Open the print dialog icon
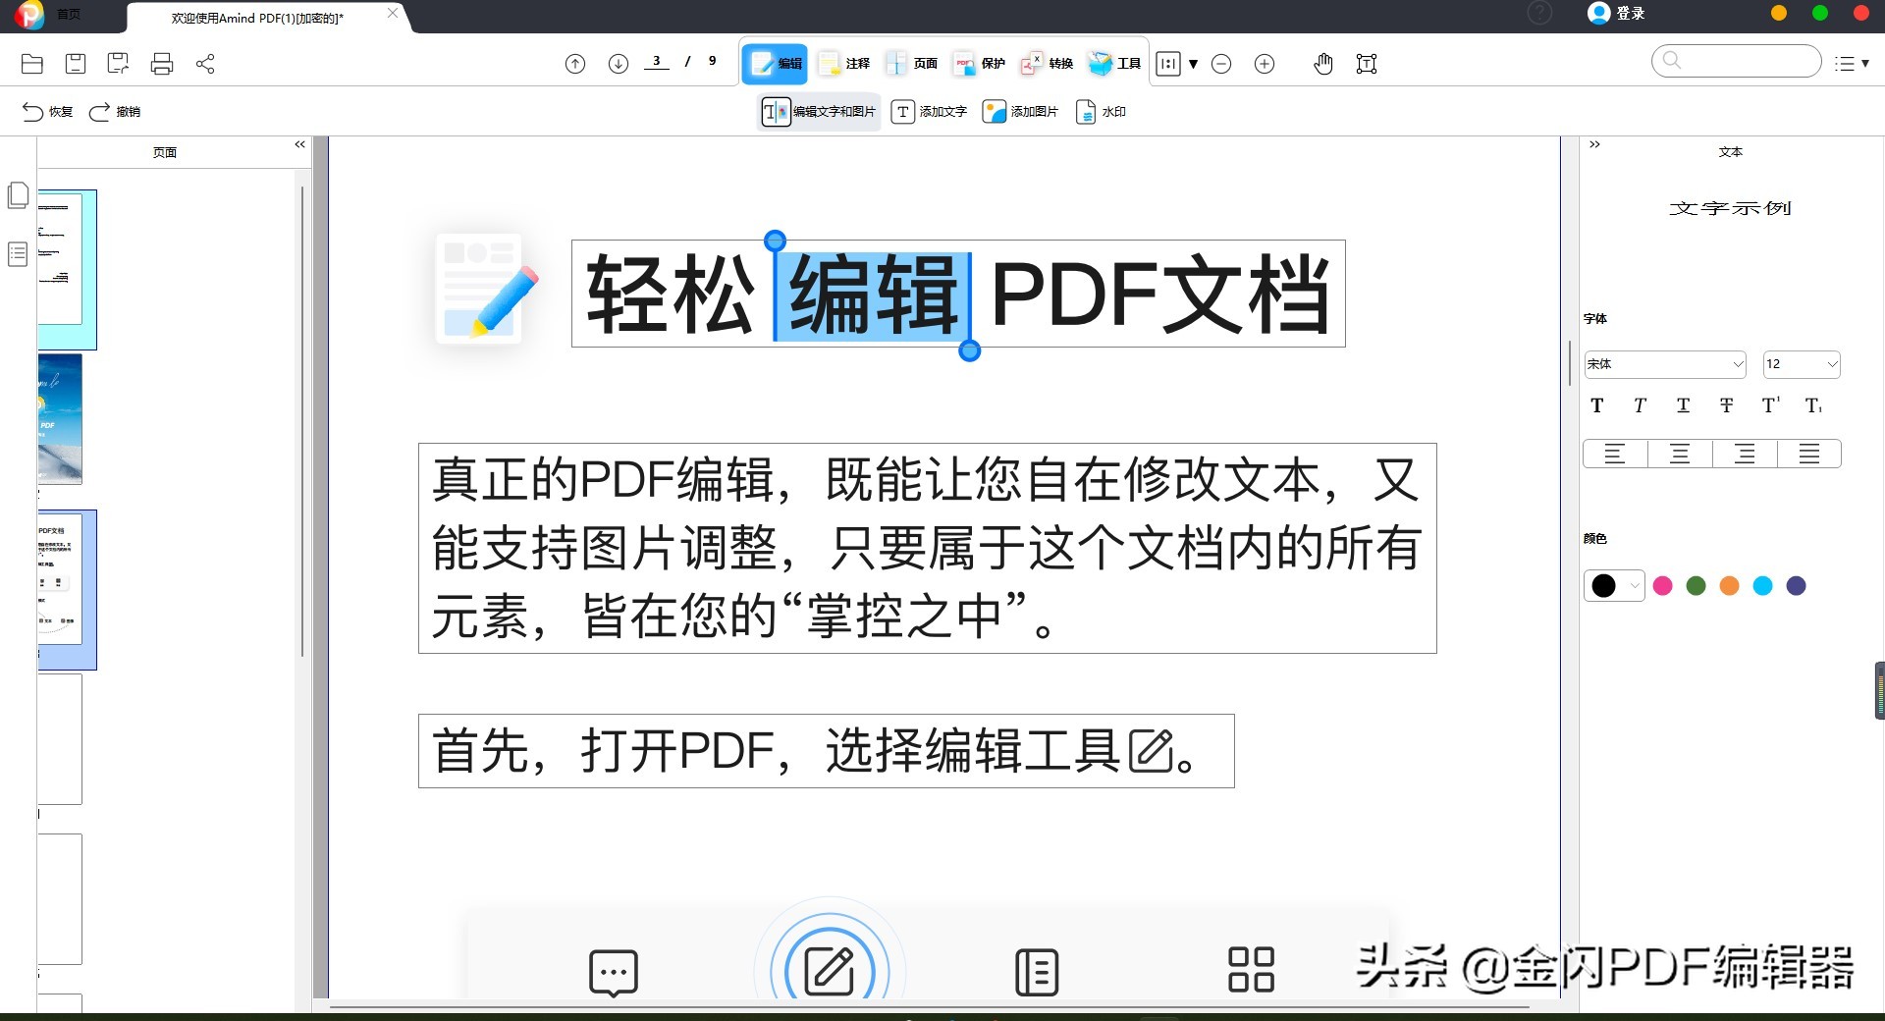 161,63
